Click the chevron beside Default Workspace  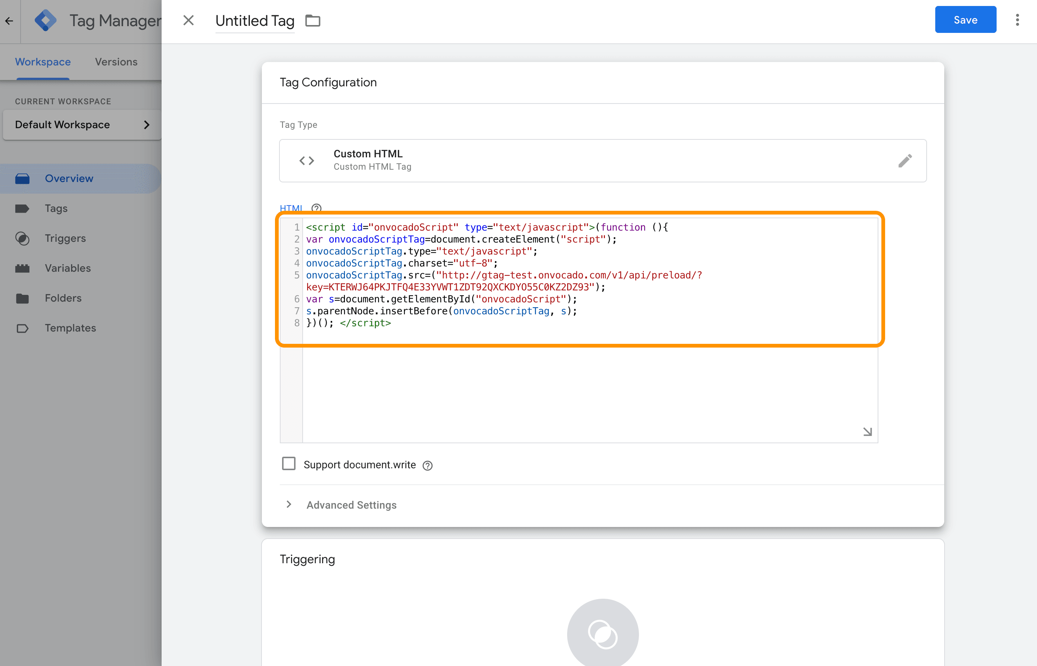pyautogui.click(x=147, y=124)
